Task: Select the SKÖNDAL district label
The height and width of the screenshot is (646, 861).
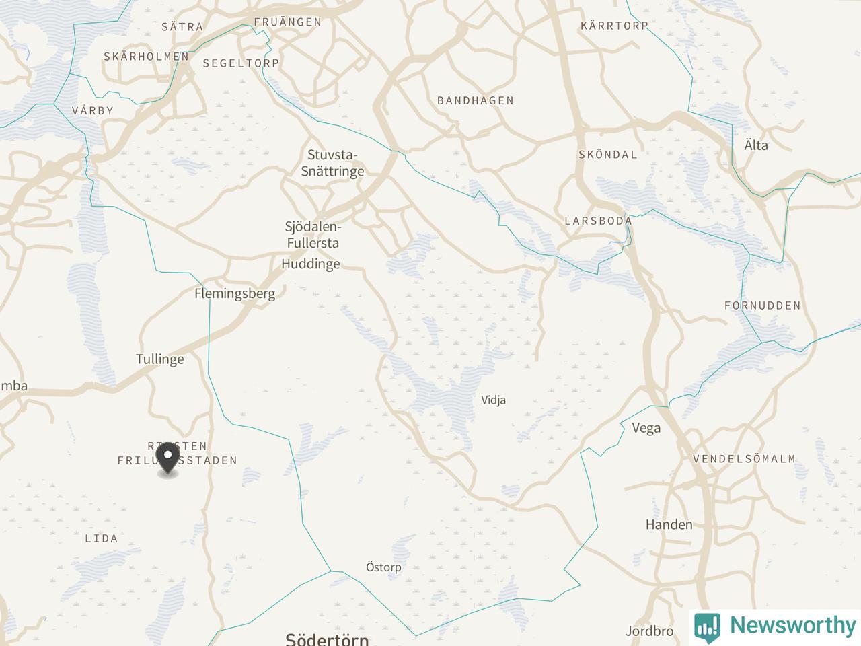Action: 608,154
